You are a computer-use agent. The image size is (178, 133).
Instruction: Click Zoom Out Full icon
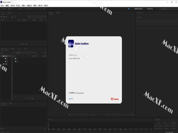(x=118, y=115)
